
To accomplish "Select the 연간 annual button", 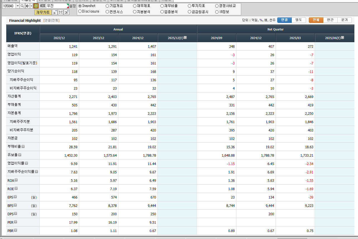I will (x=330, y=20).
